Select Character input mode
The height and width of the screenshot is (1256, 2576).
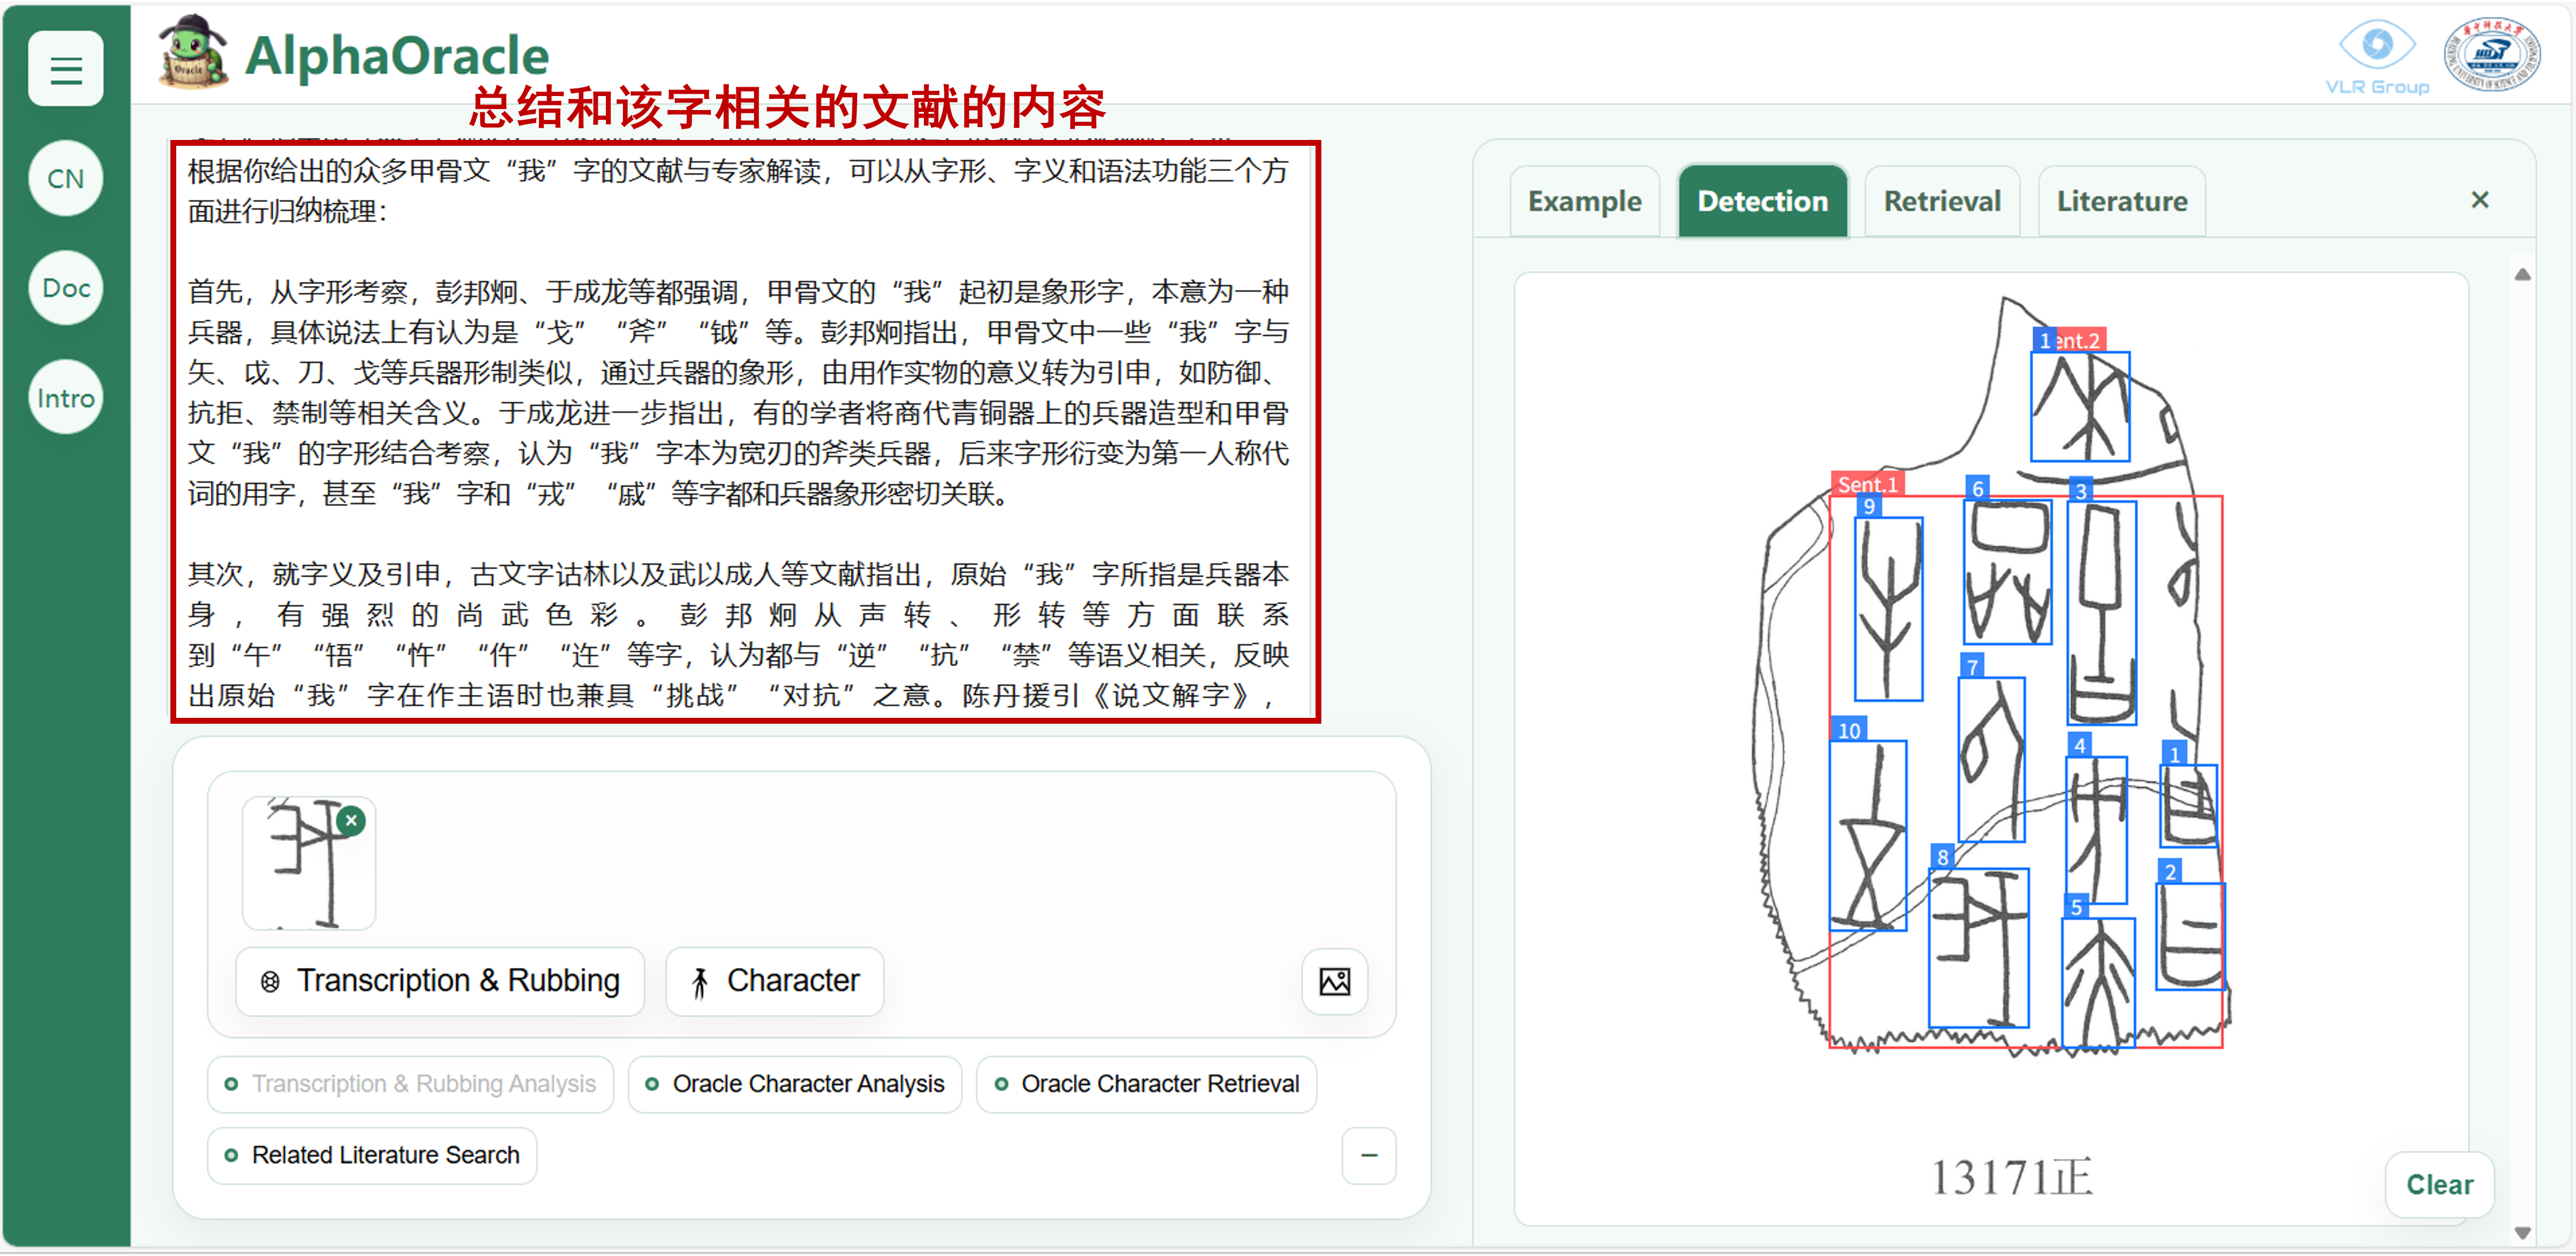[x=775, y=981]
